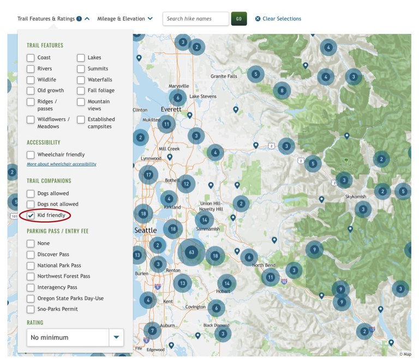
Task: Check Northwest Forest Pass
Action: click(31, 276)
